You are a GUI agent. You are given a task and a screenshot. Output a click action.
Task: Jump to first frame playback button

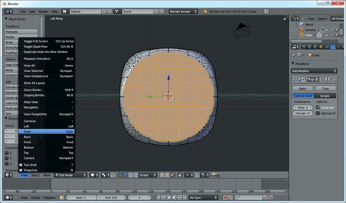point(158,198)
